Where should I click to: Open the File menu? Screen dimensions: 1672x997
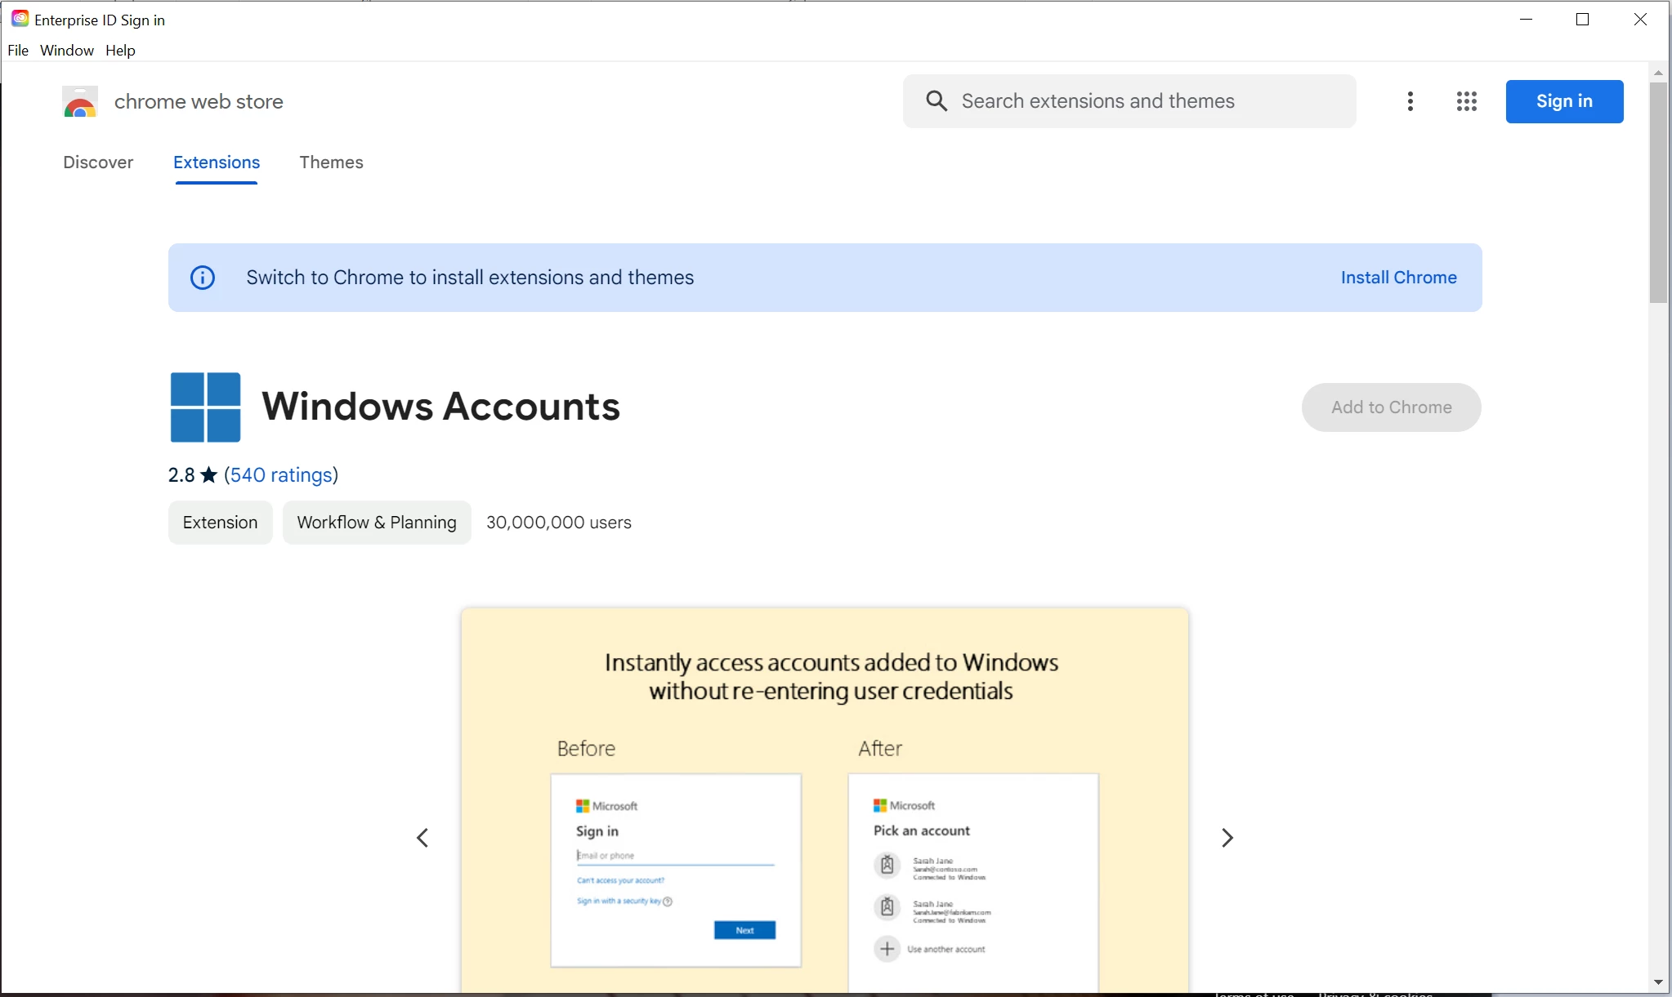[x=18, y=51]
